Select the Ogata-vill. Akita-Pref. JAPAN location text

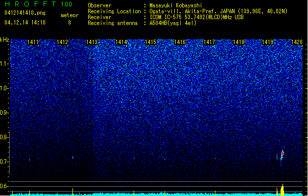click(x=218, y=11)
